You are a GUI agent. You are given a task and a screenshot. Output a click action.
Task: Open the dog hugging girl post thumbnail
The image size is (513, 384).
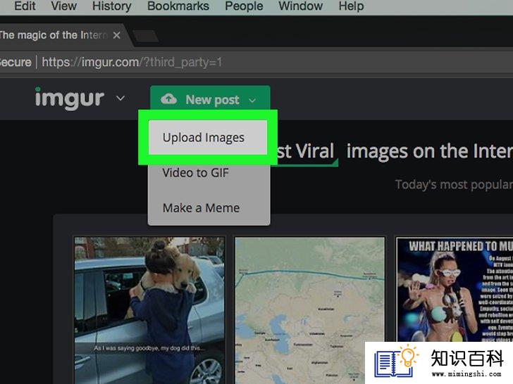[x=149, y=310]
